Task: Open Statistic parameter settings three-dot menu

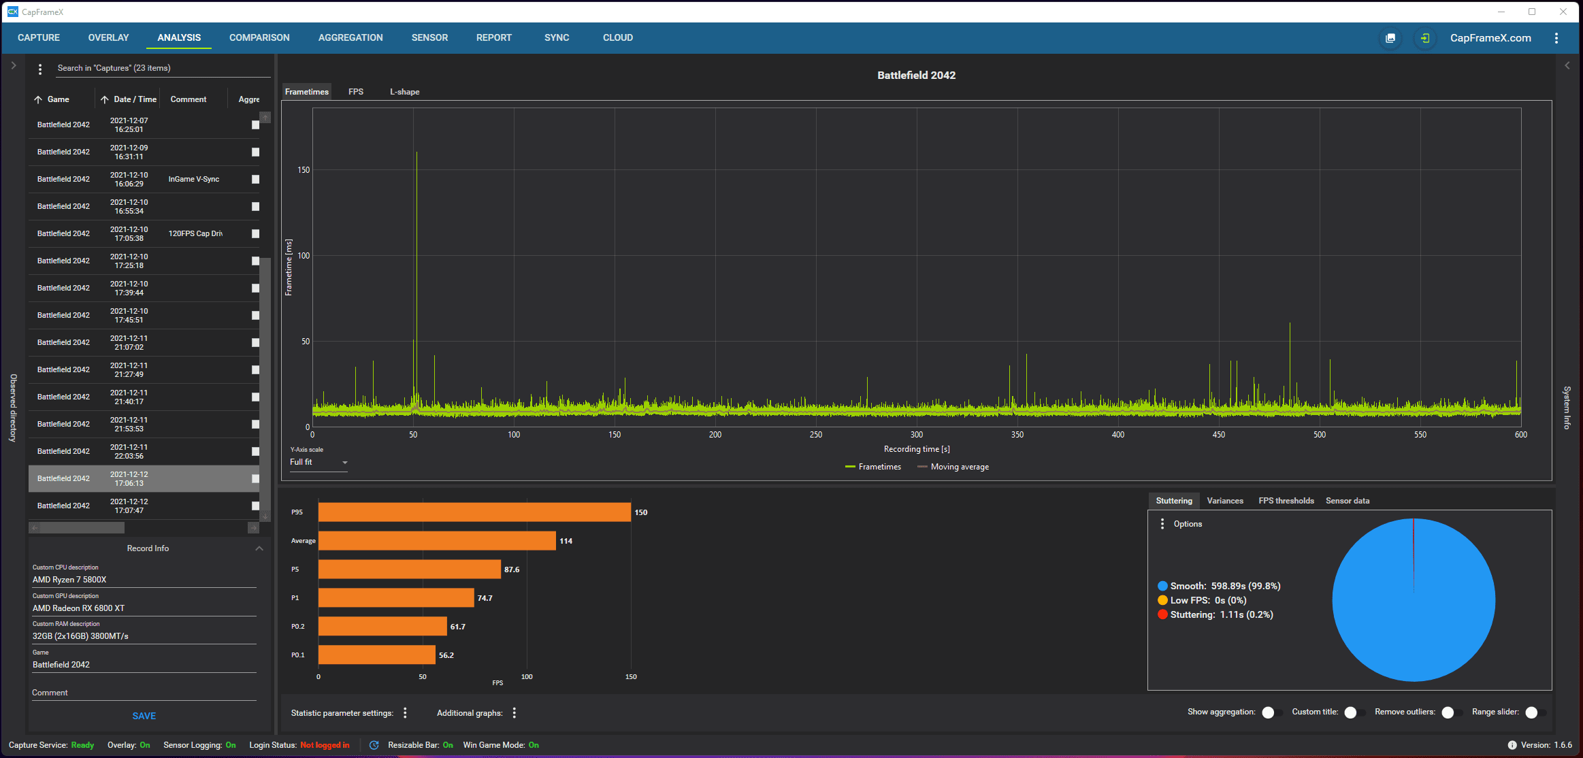Action: pyautogui.click(x=405, y=712)
